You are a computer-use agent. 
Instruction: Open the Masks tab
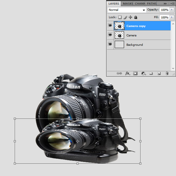pyautogui.click(x=128, y=4)
